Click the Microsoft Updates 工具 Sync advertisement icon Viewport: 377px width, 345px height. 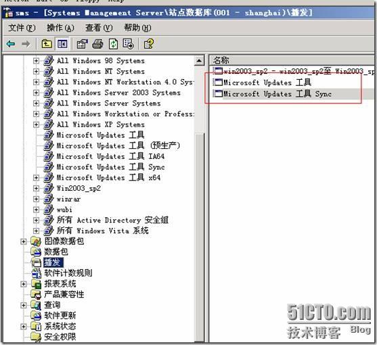(x=218, y=93)
